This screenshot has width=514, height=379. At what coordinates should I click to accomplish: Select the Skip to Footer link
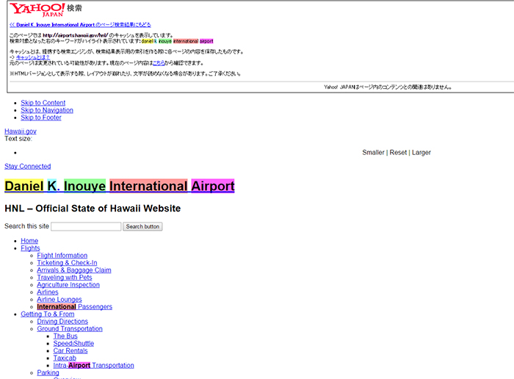coord(41,118)
